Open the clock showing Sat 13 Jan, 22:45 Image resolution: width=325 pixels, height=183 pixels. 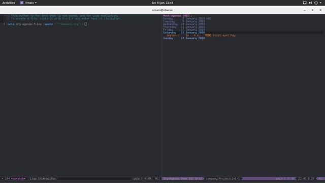point(162,3)
